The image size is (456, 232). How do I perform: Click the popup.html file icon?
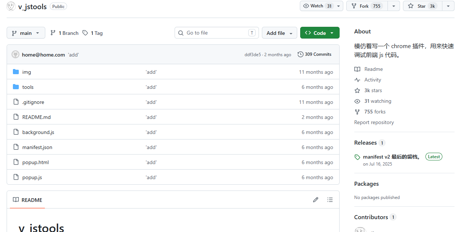click(x=16, y=162)
